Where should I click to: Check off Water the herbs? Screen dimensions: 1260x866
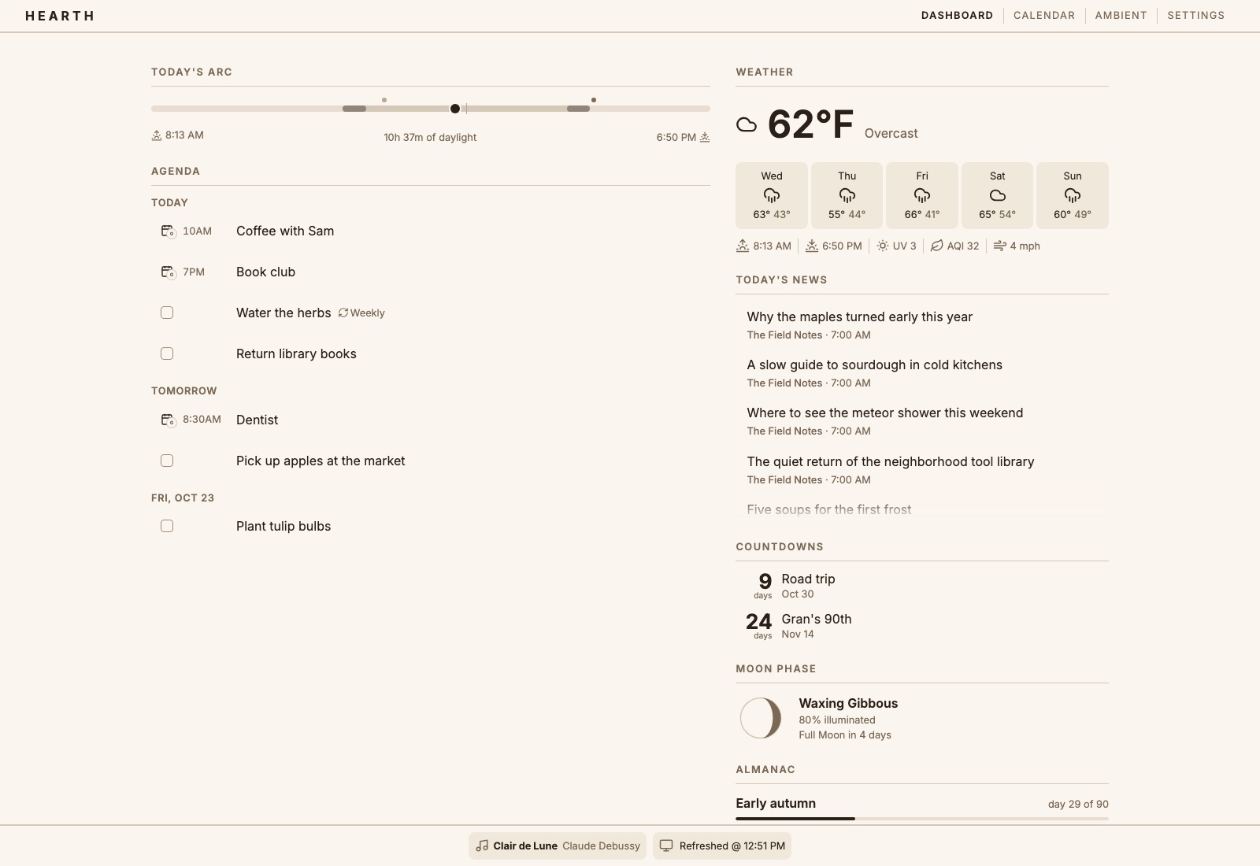[167, 313]
